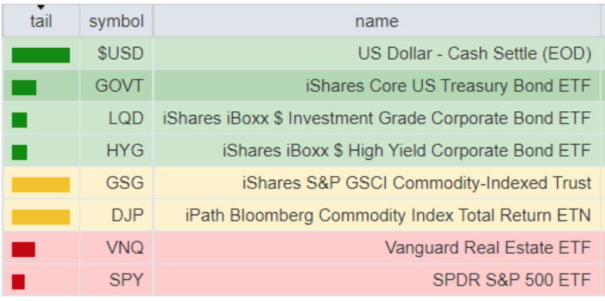
Task: Open iShares Core US Treasury Bond ETF
Action: (448, 86)
